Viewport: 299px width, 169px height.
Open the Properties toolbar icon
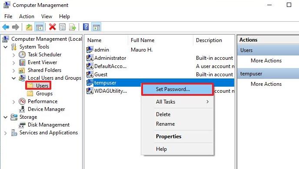[x=62, y=27]
